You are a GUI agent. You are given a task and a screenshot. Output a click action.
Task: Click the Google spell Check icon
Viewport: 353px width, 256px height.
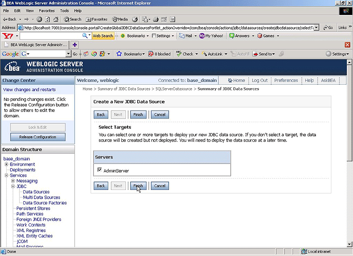(x=179, y=54)
